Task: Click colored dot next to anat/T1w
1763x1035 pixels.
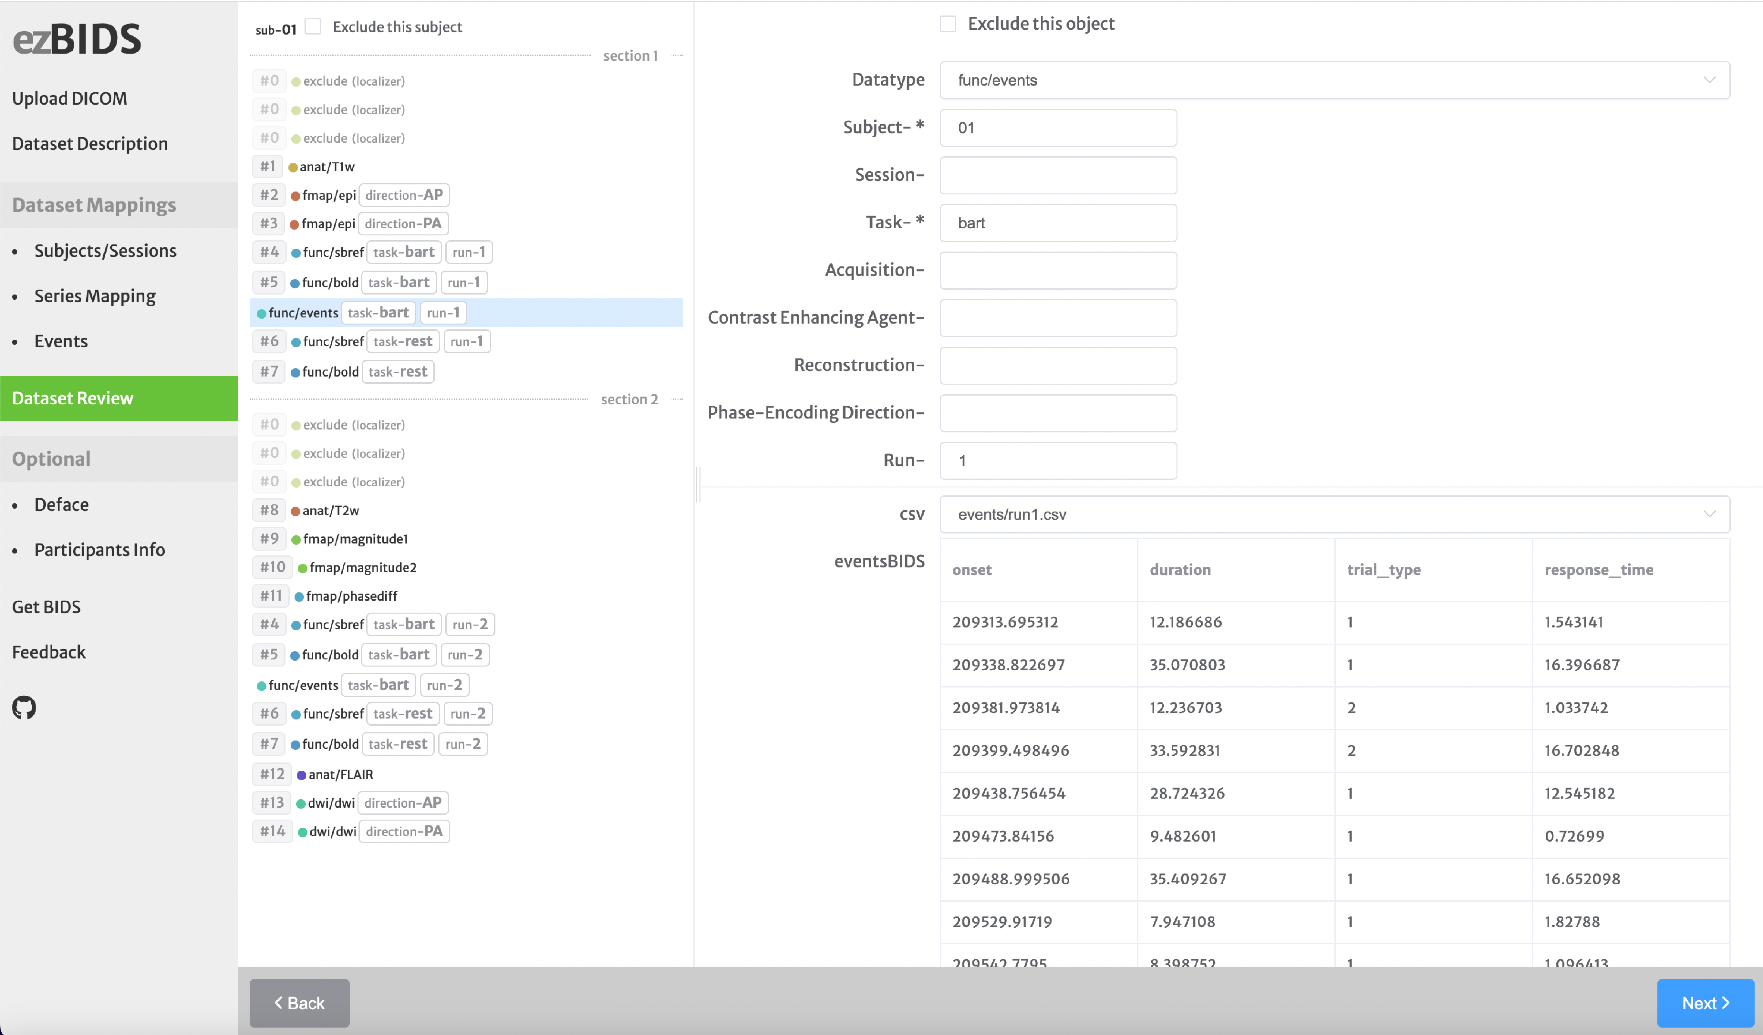Action: point(293,167)
